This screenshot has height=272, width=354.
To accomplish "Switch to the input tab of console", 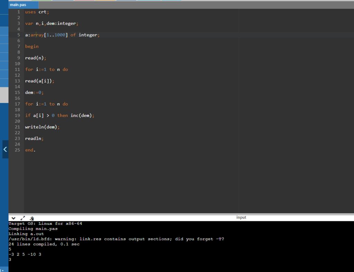I will (241, 217).
